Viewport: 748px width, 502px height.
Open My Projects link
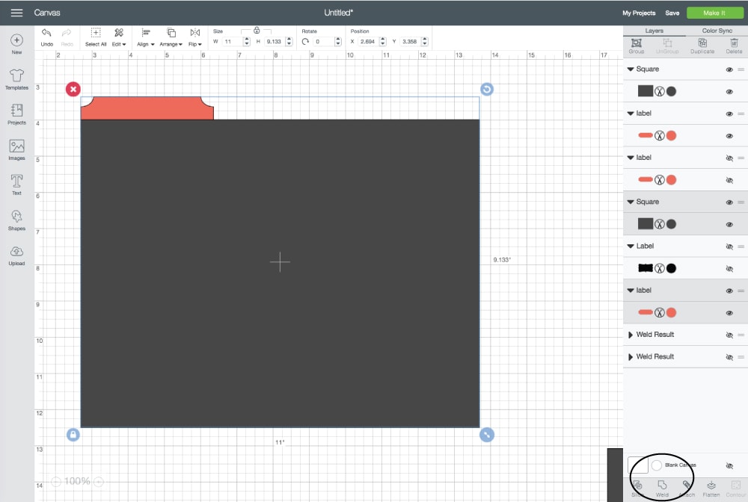pyautogui.click(x=638, y=13)
